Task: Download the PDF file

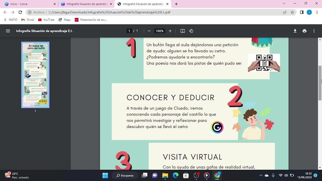Action: click(295, 31)
